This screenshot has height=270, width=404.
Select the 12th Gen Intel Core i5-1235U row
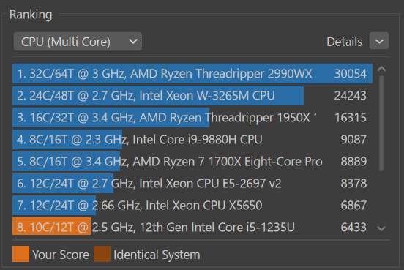pyautogui.click(x=192, y=228)
